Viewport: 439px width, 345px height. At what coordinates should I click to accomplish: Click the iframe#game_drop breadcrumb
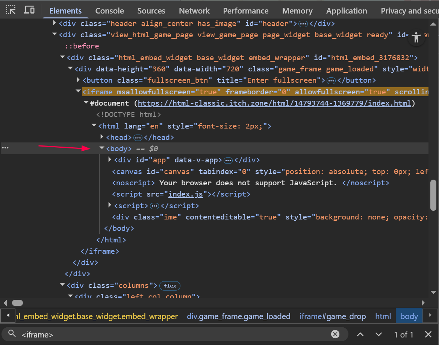333,316
